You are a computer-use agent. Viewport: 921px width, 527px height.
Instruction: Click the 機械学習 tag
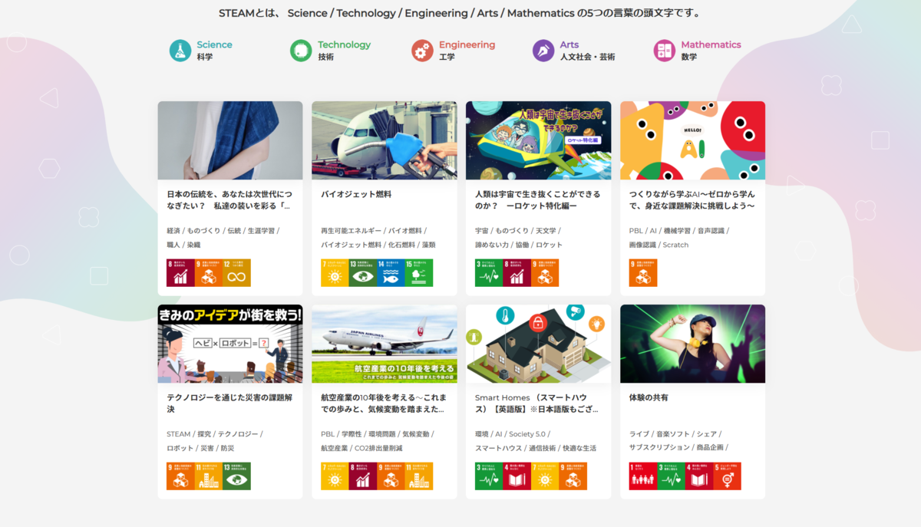tap(677, 230)
